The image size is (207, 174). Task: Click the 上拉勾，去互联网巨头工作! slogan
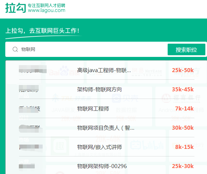click(x=42, y=31)
